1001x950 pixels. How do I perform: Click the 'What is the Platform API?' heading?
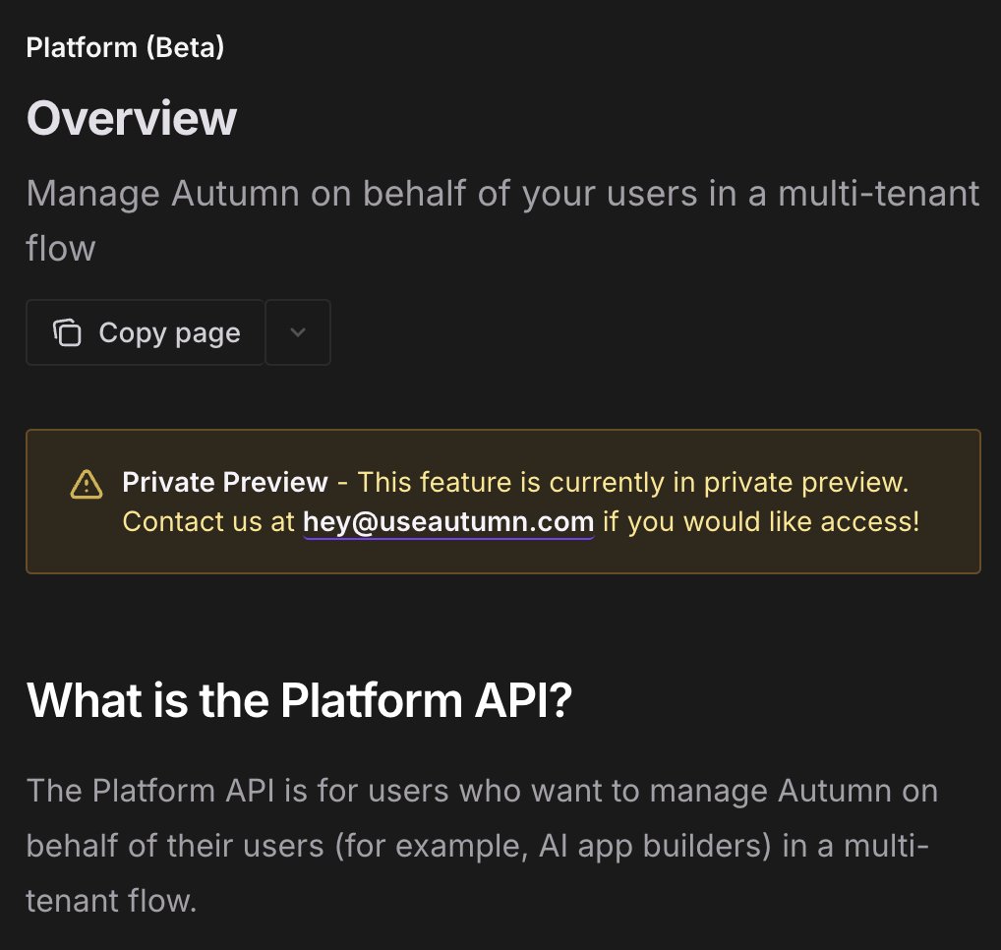(x=299, y=700)
